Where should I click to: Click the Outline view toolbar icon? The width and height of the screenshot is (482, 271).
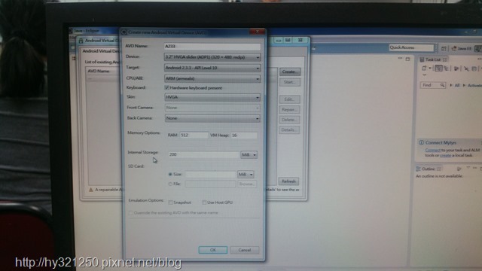tap(459, 169)
